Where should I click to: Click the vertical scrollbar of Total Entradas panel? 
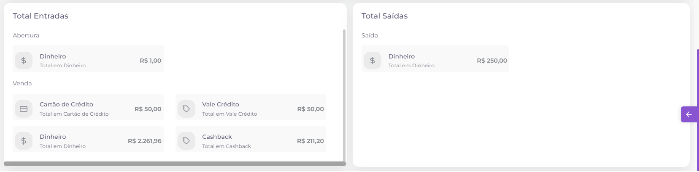click(x=344, y=95)
